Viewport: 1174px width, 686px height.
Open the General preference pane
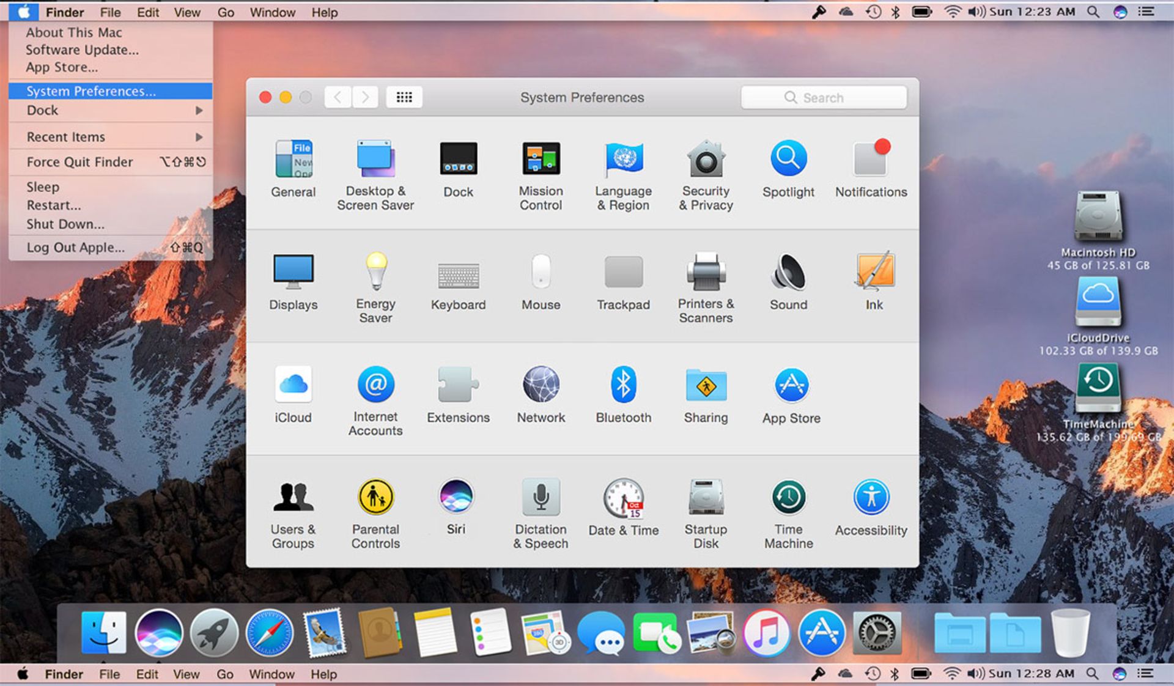click(x=293, y=168)
